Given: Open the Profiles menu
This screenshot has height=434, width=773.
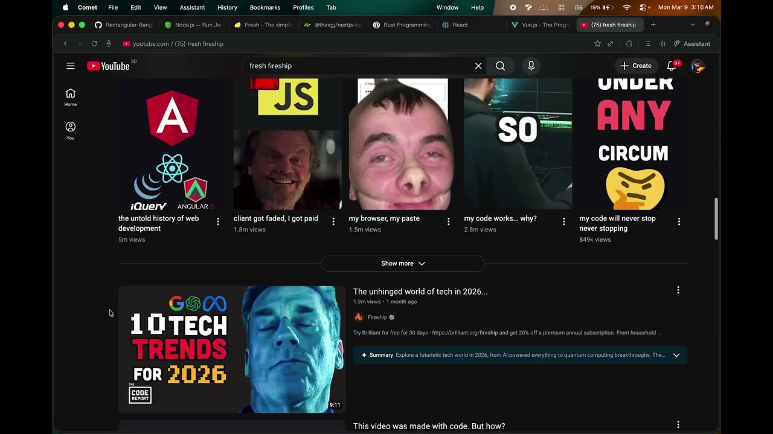Looking at the screenshot, I should [303, 7].
